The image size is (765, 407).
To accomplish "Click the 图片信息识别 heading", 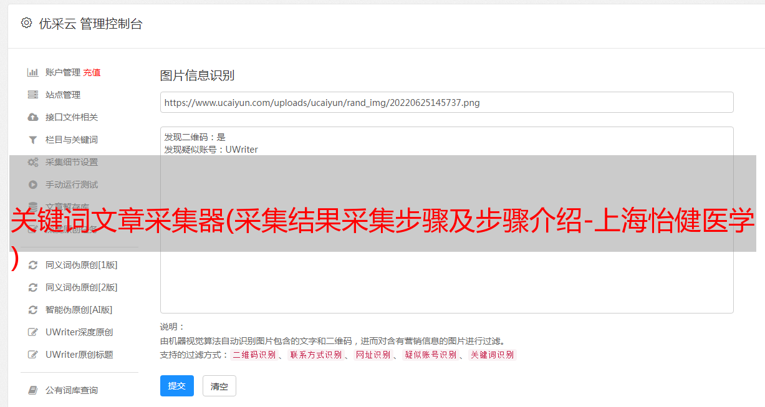I will pos(197,76).
